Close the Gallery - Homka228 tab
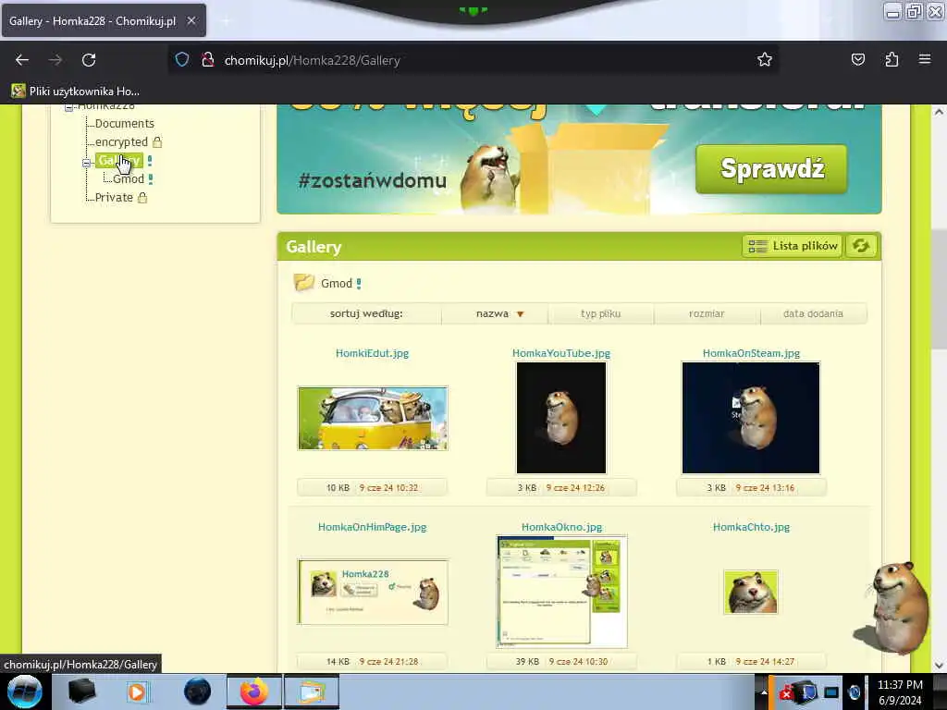The width and height of the screenshot is (947, 710). (x=191, y=20)
